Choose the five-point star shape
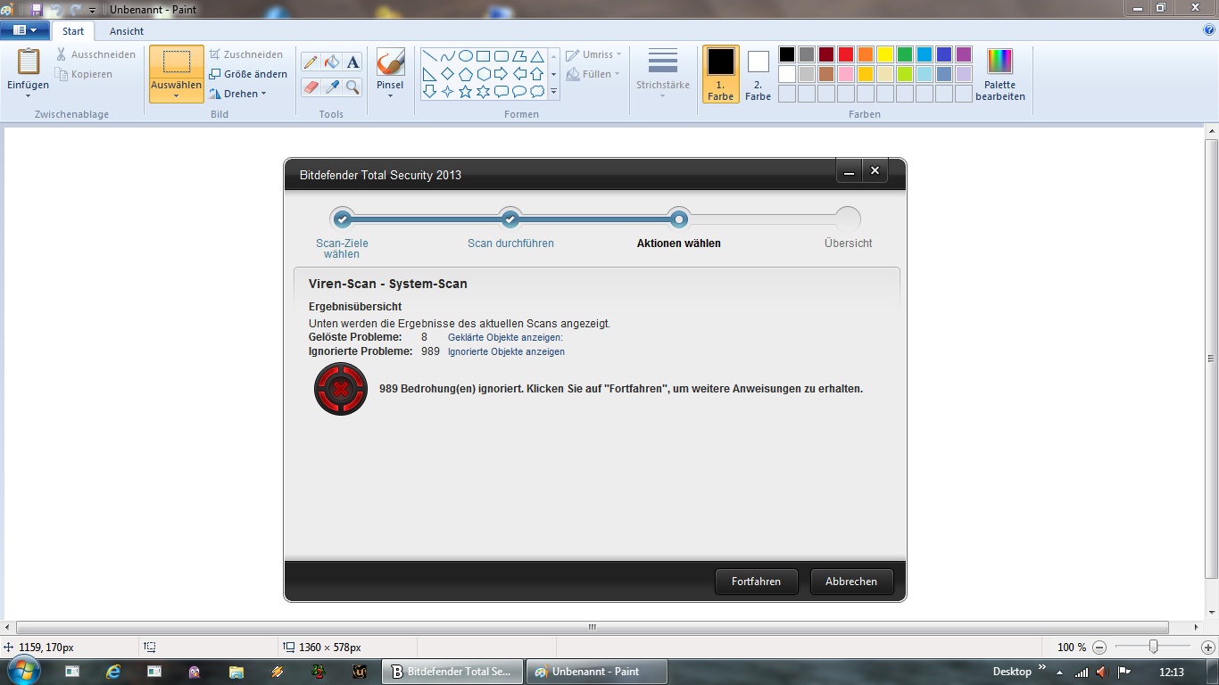 click(x=465, y=92)
